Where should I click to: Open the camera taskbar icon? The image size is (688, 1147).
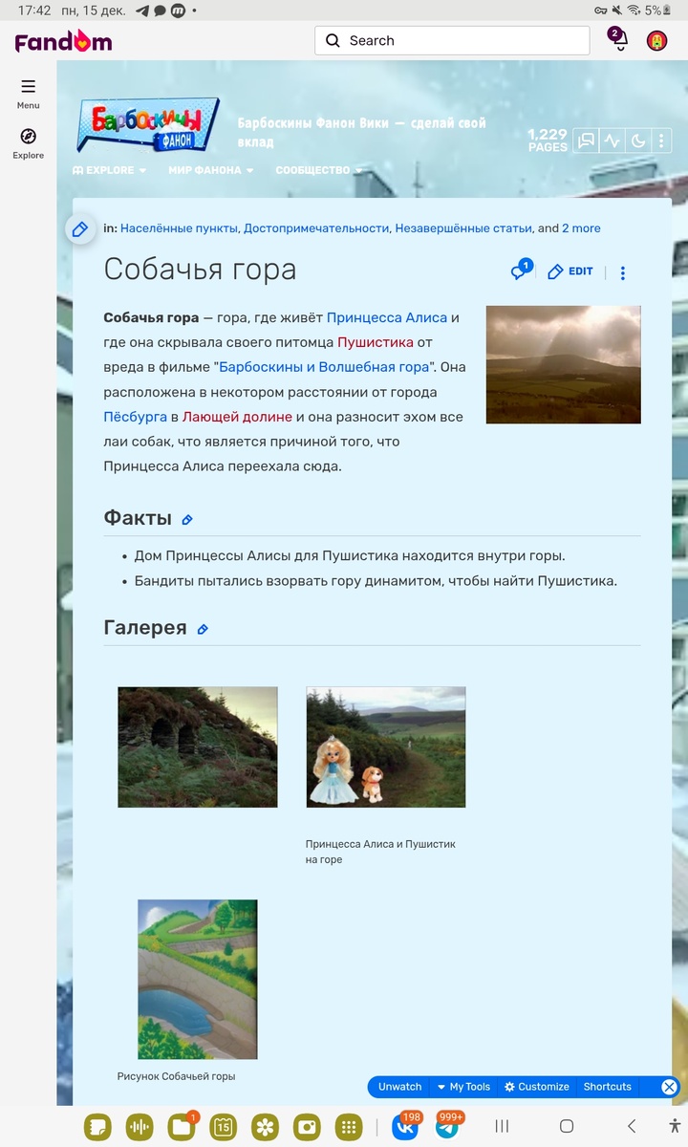pos(307,1127)
